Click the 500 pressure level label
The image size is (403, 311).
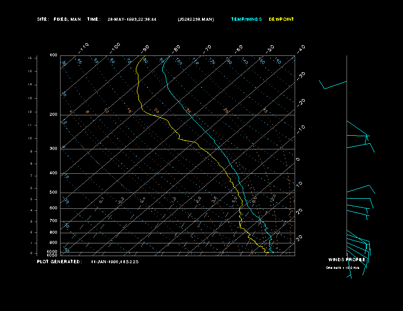53,192
